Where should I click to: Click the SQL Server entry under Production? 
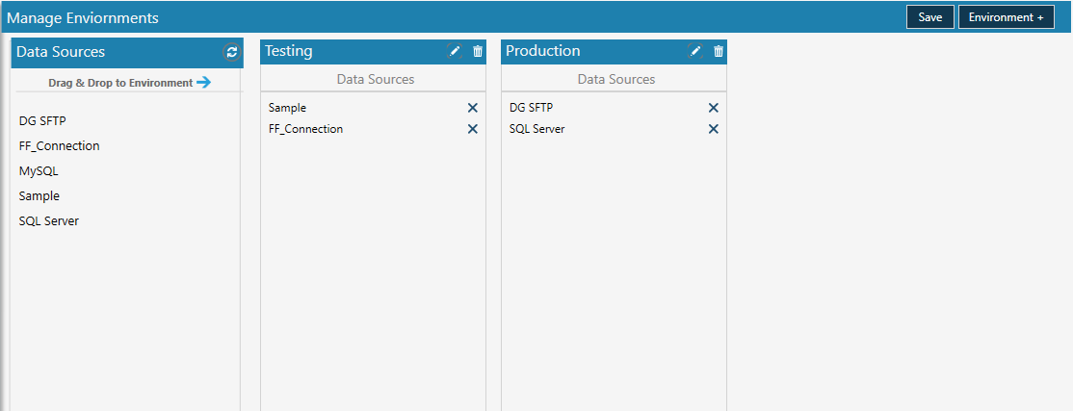537,129
